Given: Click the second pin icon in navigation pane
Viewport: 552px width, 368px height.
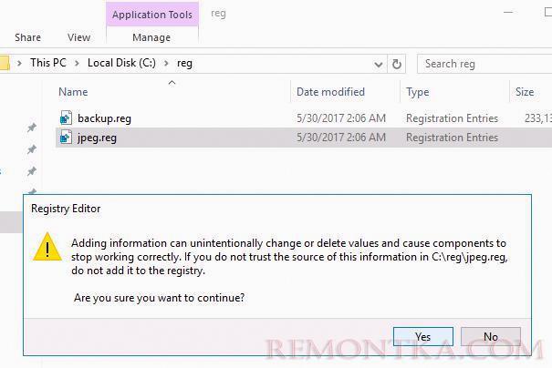Looking at the screenshot, I should pos(32,149).
